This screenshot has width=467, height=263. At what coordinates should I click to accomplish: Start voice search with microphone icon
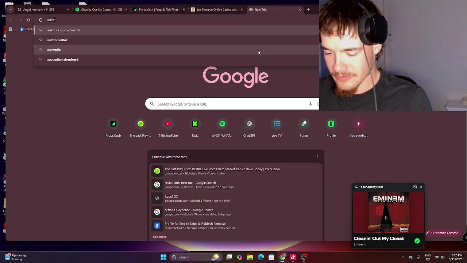(x=310, y=104)
